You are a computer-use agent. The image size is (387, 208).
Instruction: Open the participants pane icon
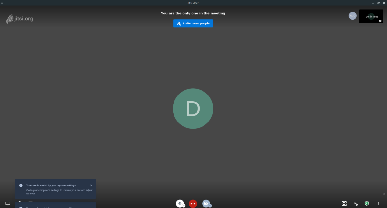(355, 203)
